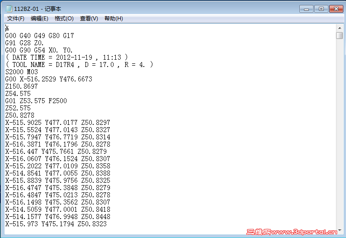Click line X-516.4747 Y475.3848 Z50.8279
The height and width of the screenshot is (238, 346).
tap(57, 188)
